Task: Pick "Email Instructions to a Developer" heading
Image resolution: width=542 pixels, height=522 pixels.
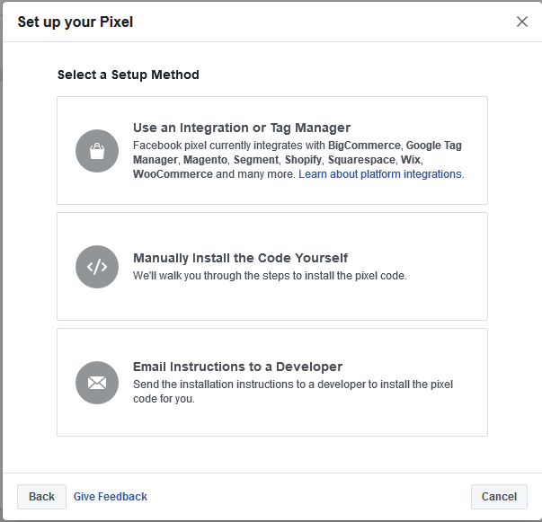Action: [x=237, y=367]
